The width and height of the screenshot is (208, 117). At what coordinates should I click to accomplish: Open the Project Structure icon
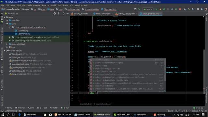(x=202, y=9)
